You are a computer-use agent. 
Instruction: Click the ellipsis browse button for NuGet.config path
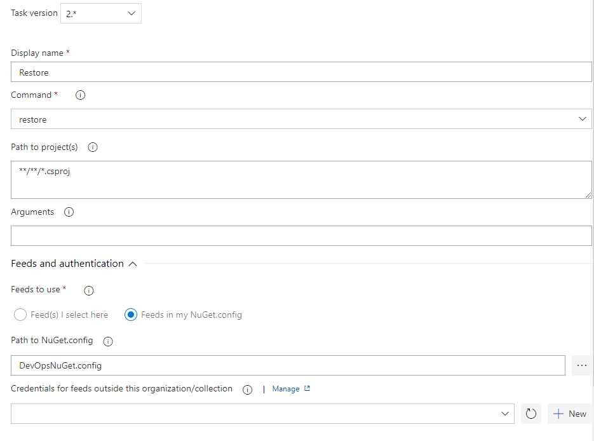(582, 365)
